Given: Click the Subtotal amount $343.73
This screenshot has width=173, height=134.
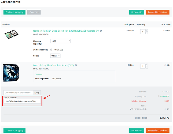Looking at the screenshot, I should (x=166, y=92).
